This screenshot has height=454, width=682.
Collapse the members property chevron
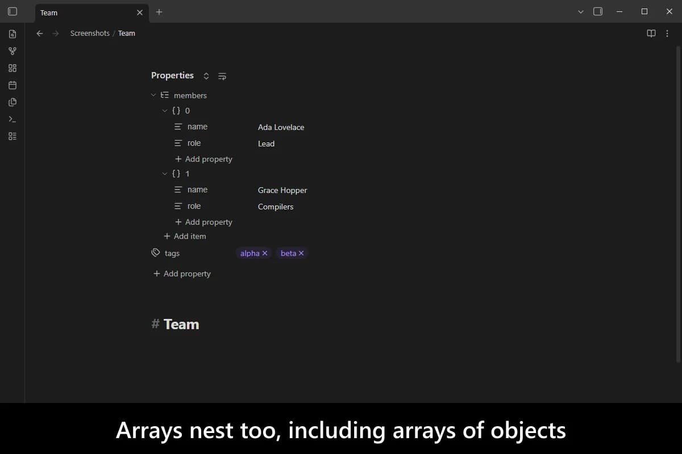click(153, 95)
